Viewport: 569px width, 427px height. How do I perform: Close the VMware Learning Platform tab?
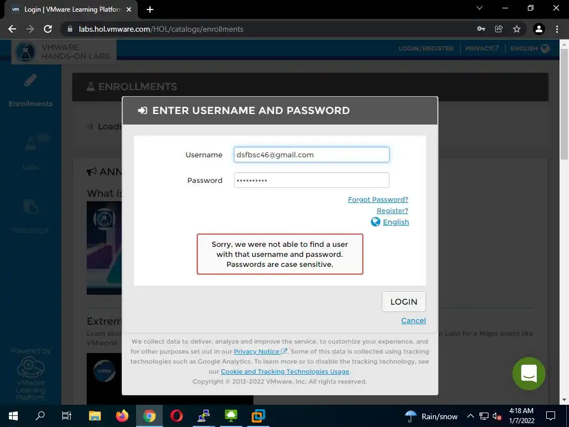click(x=129, y=9)
